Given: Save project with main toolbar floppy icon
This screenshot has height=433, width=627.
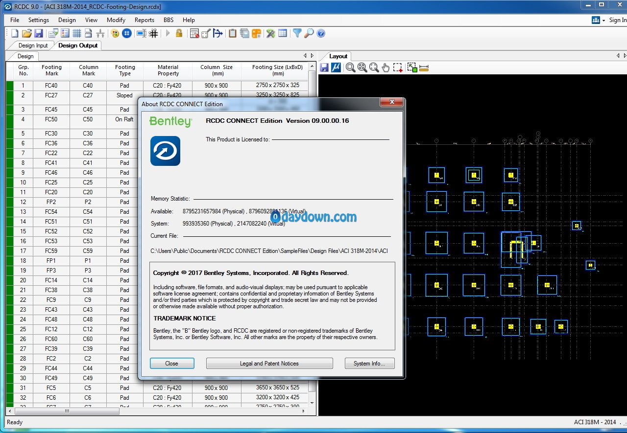Looking at the screenshot, I should click(39, 33).
